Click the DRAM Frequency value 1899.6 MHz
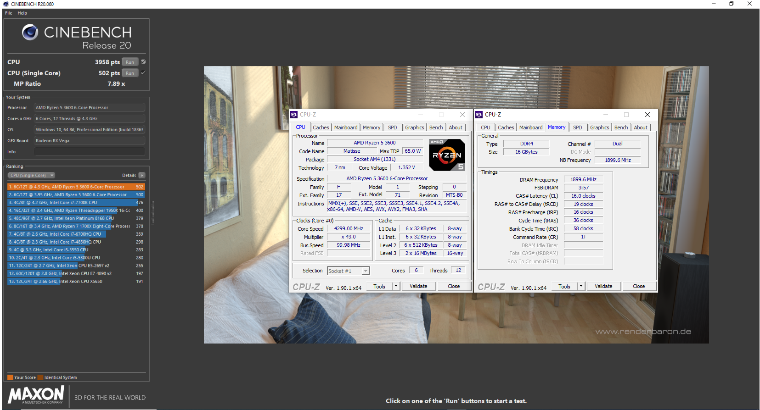This screenshot has width=760, height=410. (583, 179)
